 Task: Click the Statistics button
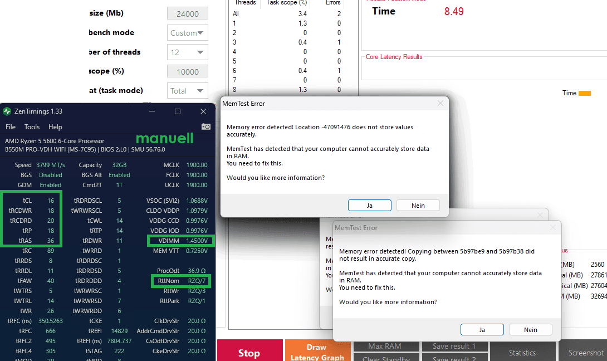pos(522,351)
